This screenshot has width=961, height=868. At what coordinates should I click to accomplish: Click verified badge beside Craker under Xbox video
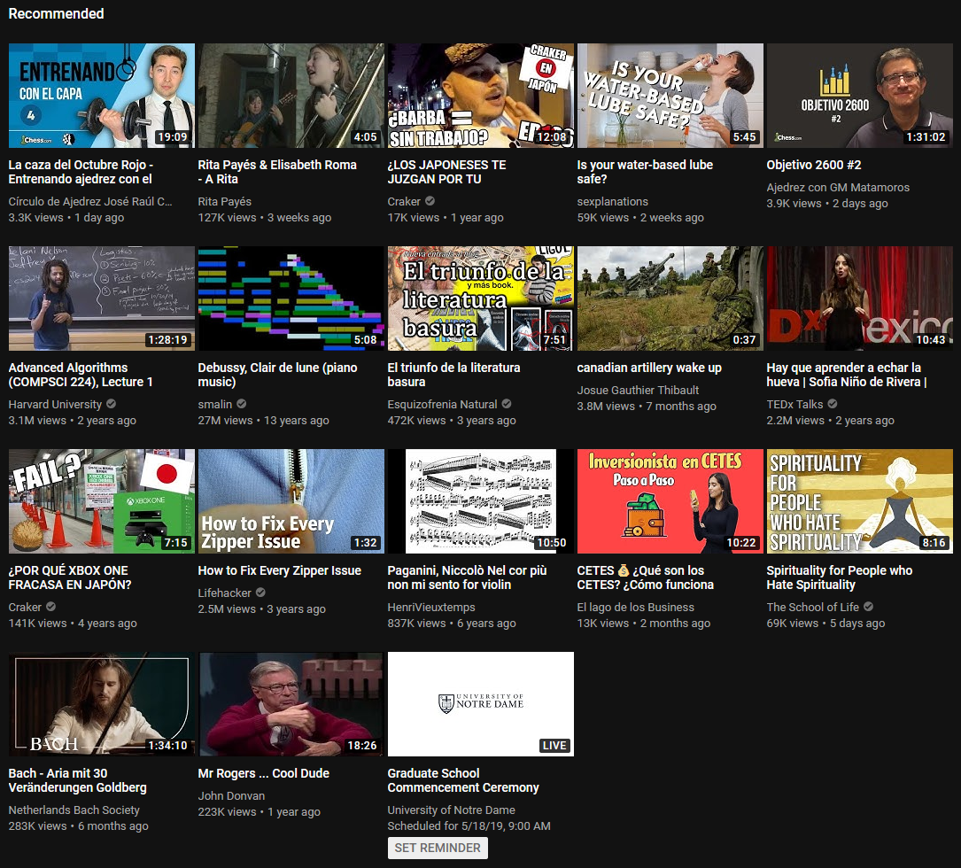(50, 607)
